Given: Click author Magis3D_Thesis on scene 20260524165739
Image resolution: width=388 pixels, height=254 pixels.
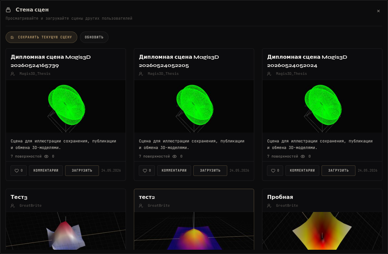Looking at the screenshot, I should [x=35, y=74].
